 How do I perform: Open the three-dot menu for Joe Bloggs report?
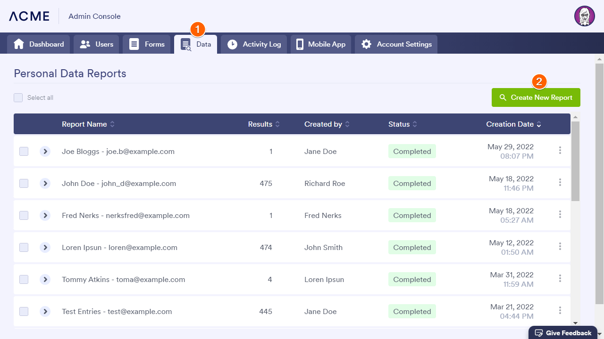pos(560,151)
